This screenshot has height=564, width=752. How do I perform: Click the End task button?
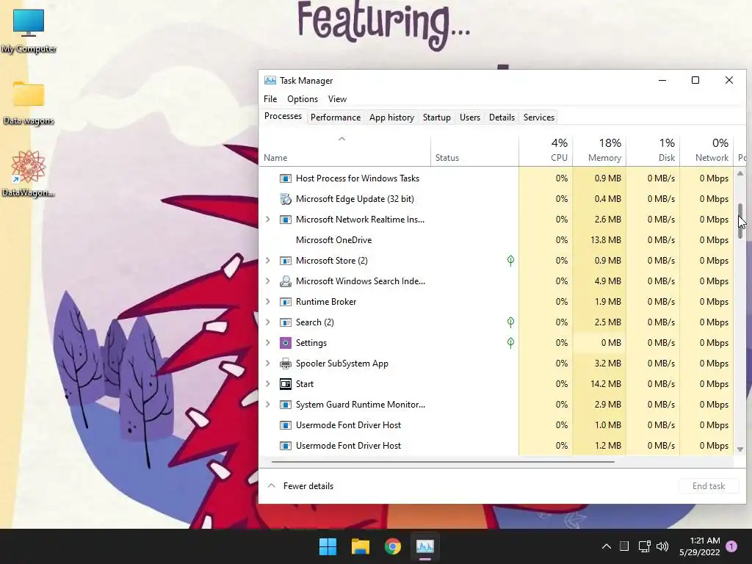[709, 486]
